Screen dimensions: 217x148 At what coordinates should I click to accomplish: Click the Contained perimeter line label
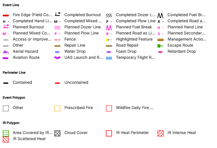pyautogui.click(x=22, y=83)
